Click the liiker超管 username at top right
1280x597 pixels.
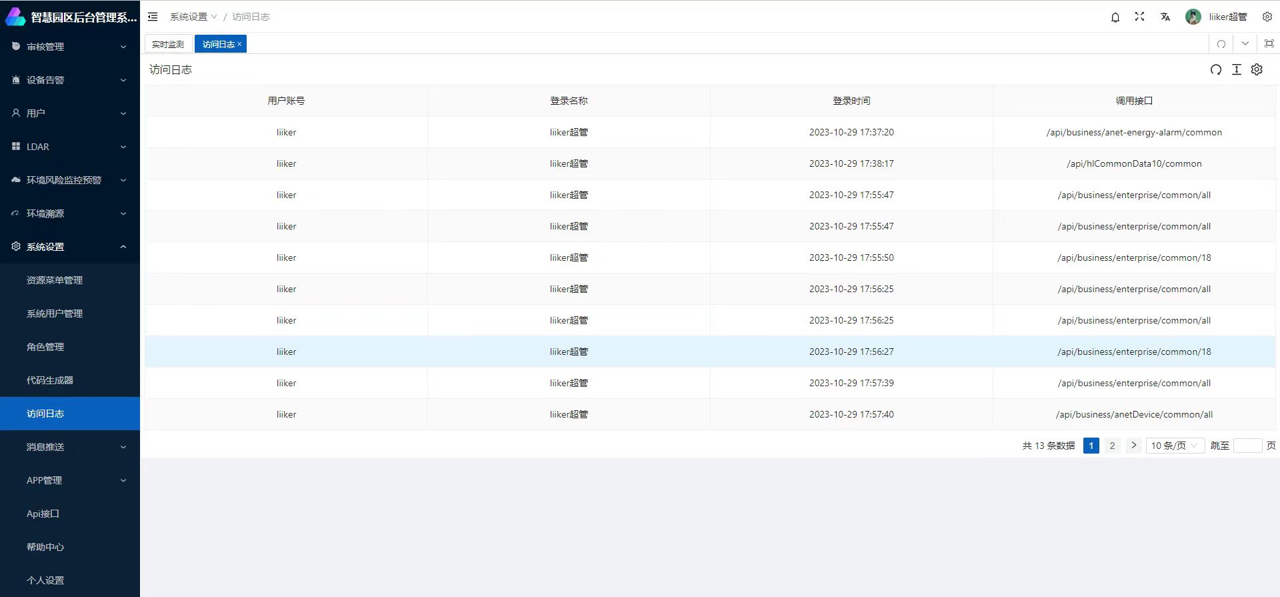(1228, 17)
